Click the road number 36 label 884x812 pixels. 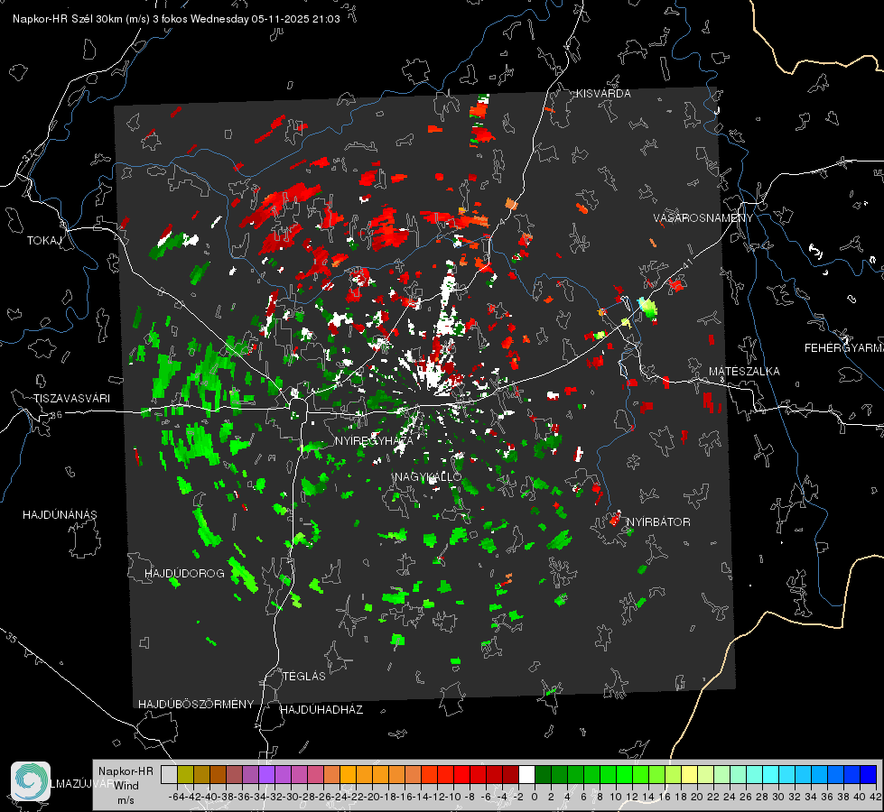56,415
